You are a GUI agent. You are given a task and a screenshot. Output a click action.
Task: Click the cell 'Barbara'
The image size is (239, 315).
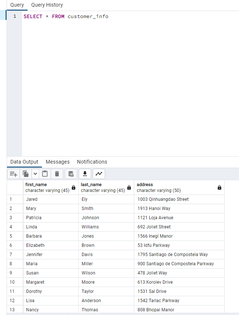pos(51,236)
